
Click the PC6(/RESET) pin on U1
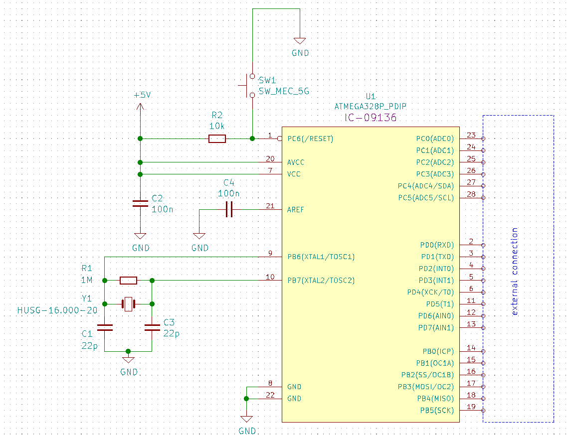pos(310,139)
